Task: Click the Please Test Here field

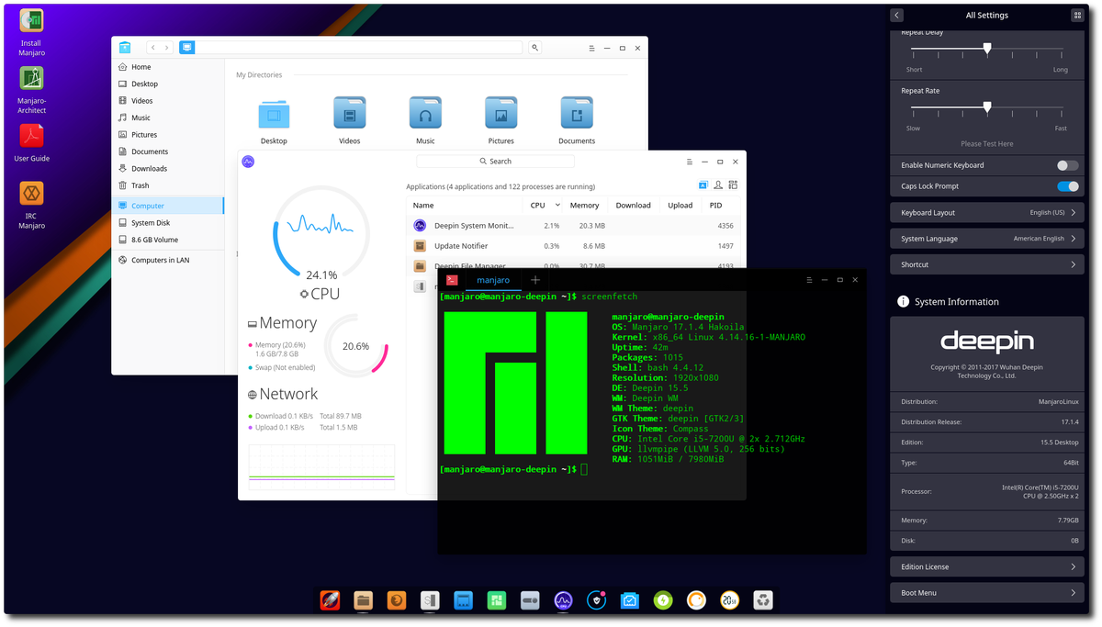Action: [x=987, y=144]
